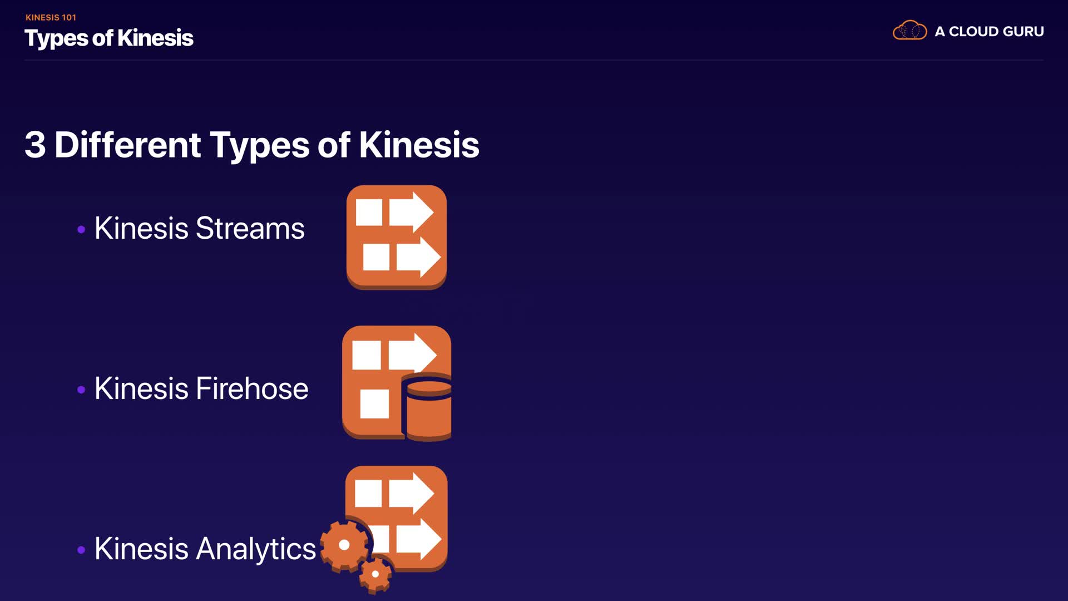Click bottom arrow in Kinesis Streams icon
Viewport: 1068px width, 601px height.
pyautogui.click(x=418, y=257)
